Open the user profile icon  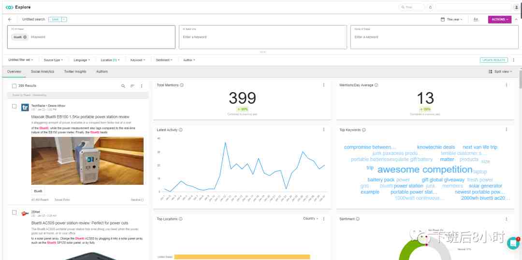click(x=516, y=7)
